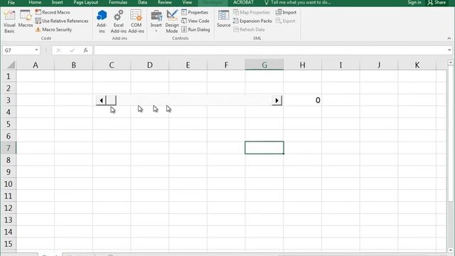Click the Insert Function fx button

click(85, 50)
